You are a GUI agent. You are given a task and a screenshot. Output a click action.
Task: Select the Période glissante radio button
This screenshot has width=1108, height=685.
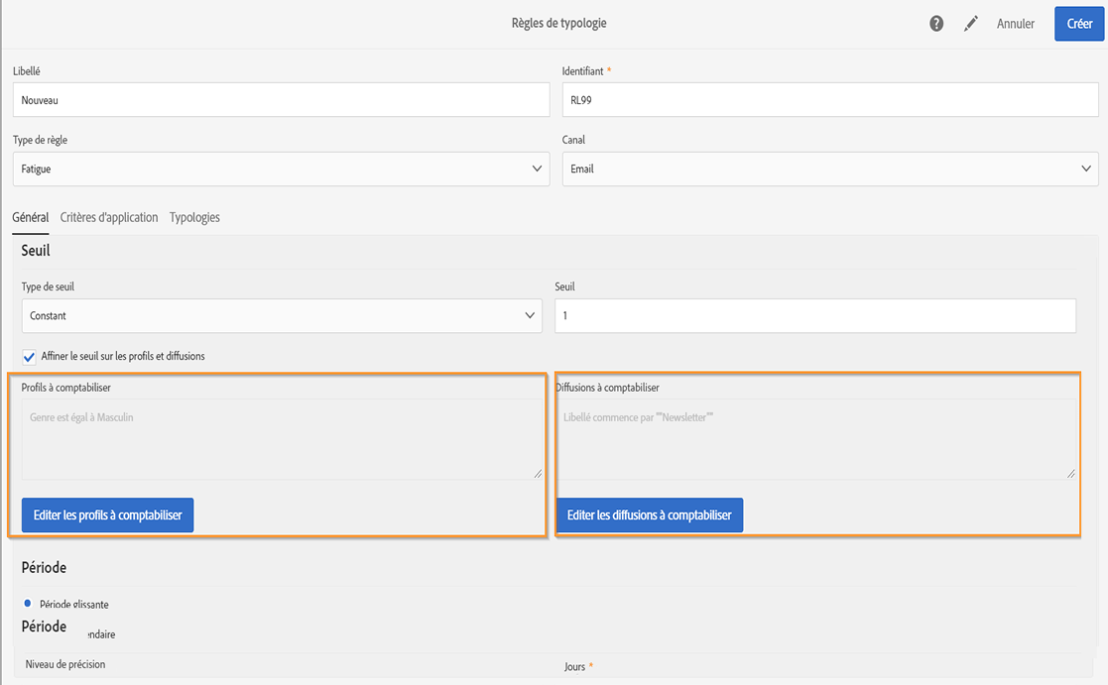tap(28, 603)
